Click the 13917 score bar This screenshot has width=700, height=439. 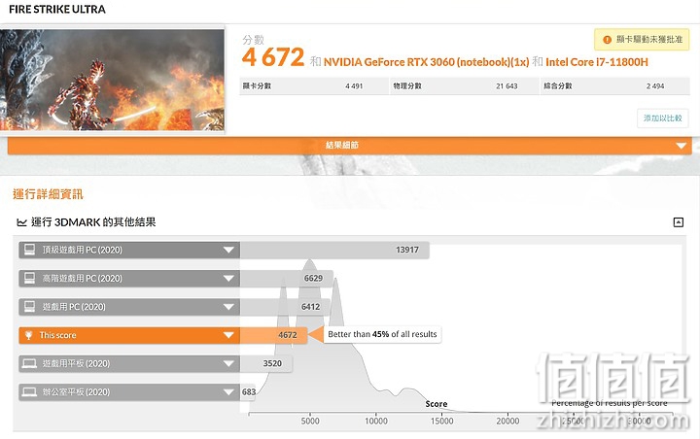[334, 250]
